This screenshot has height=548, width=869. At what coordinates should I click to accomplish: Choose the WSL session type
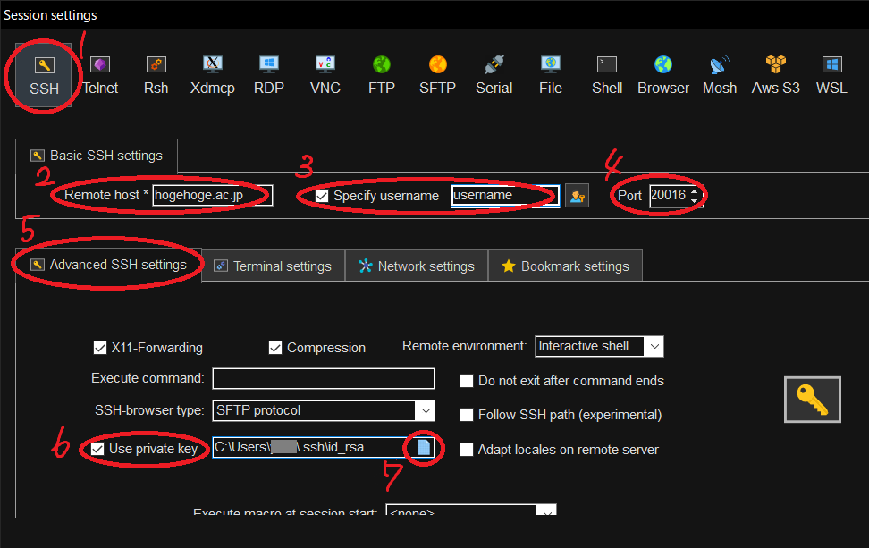[x=831, y=75]
